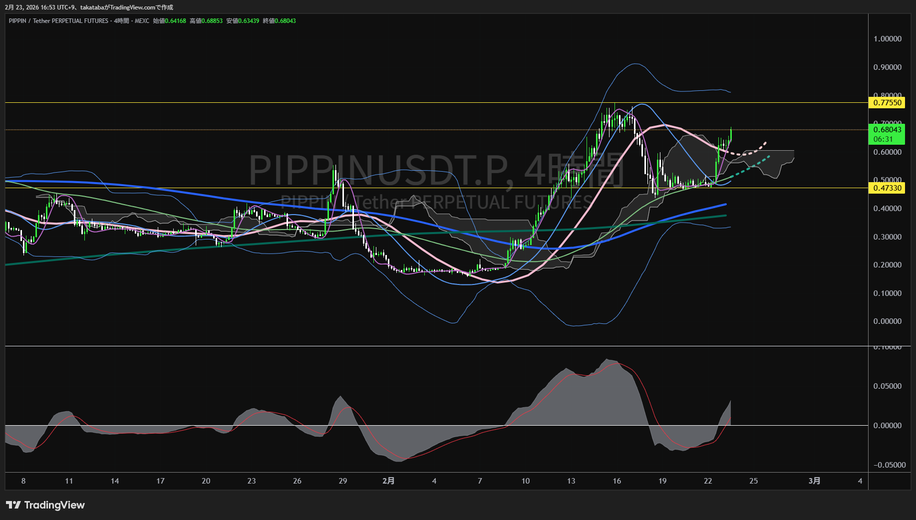Click the 安値 0.63439 low value
The width and height of the screenshot is (916, 520).
click(x=243, y=21)
